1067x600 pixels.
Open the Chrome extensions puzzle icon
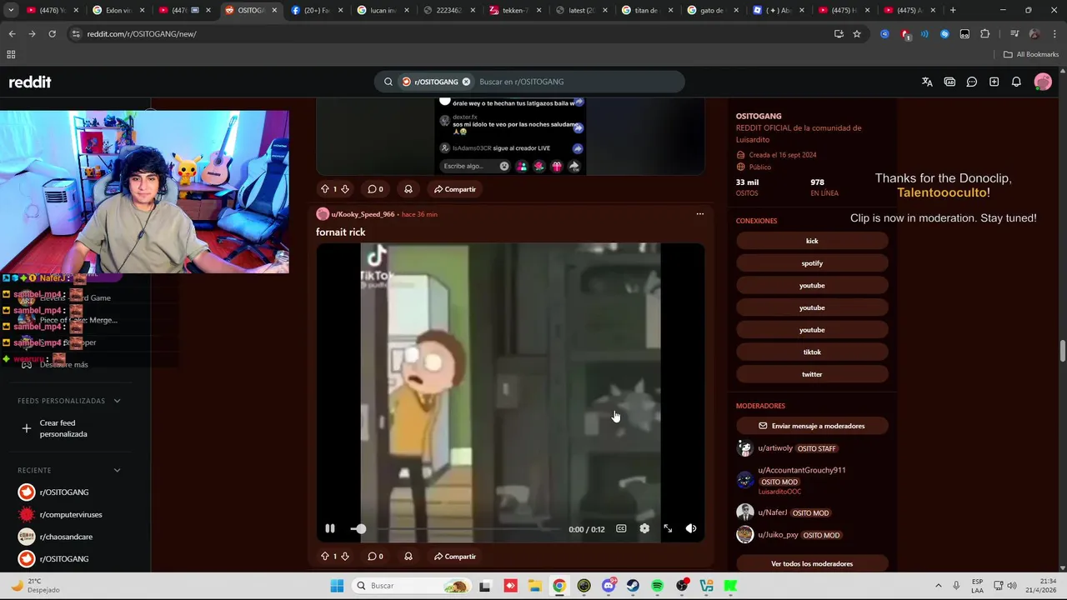985,34
